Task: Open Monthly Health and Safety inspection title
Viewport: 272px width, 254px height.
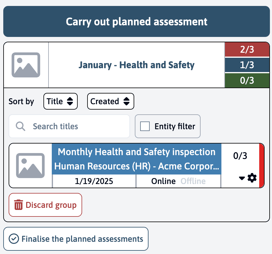Action: coord(137,152)
